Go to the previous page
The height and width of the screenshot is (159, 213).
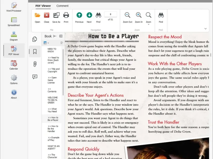click(79, 17)
